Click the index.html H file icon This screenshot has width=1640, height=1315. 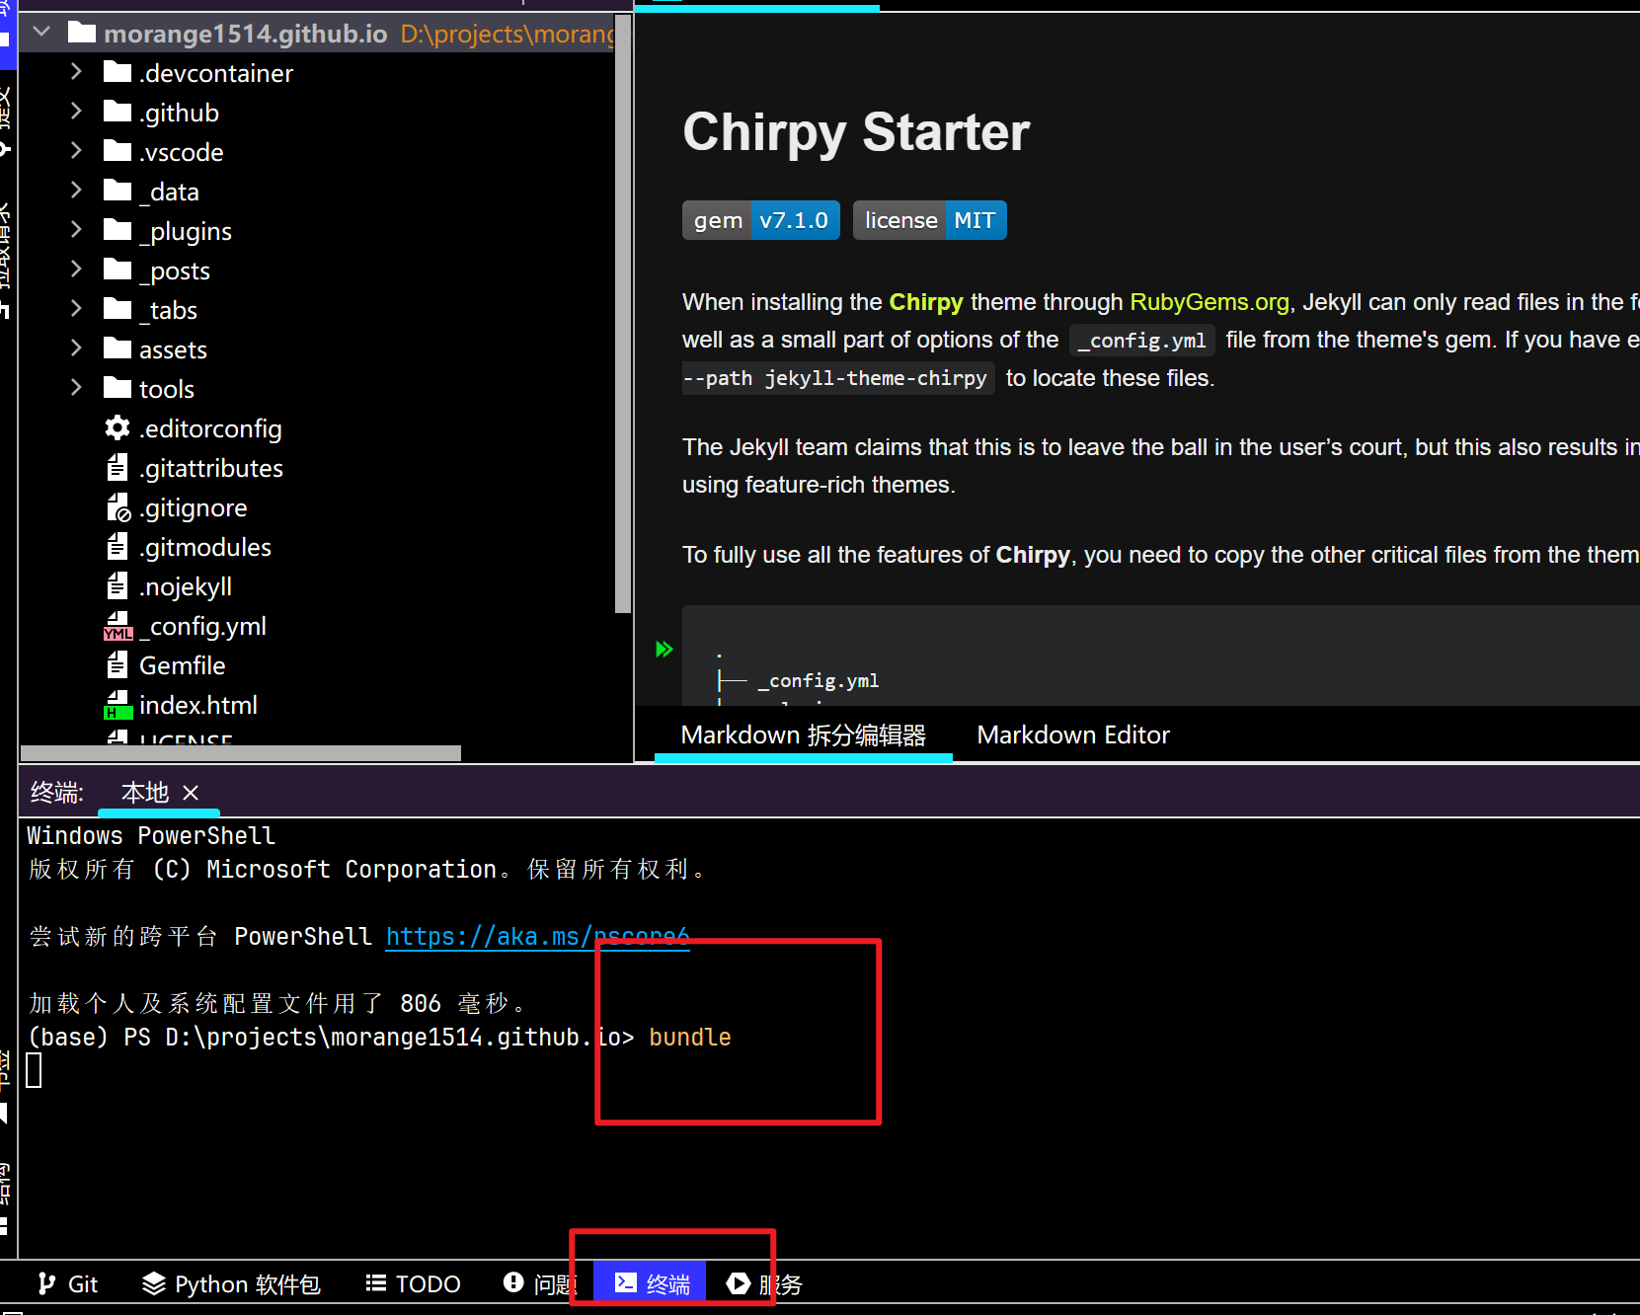click(118, 705)
